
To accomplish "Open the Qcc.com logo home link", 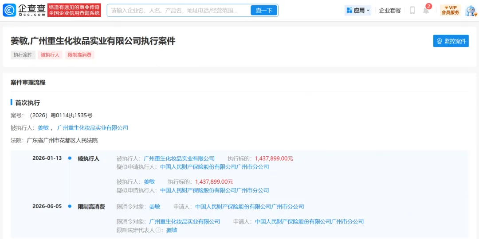I will tap(24, 10).
